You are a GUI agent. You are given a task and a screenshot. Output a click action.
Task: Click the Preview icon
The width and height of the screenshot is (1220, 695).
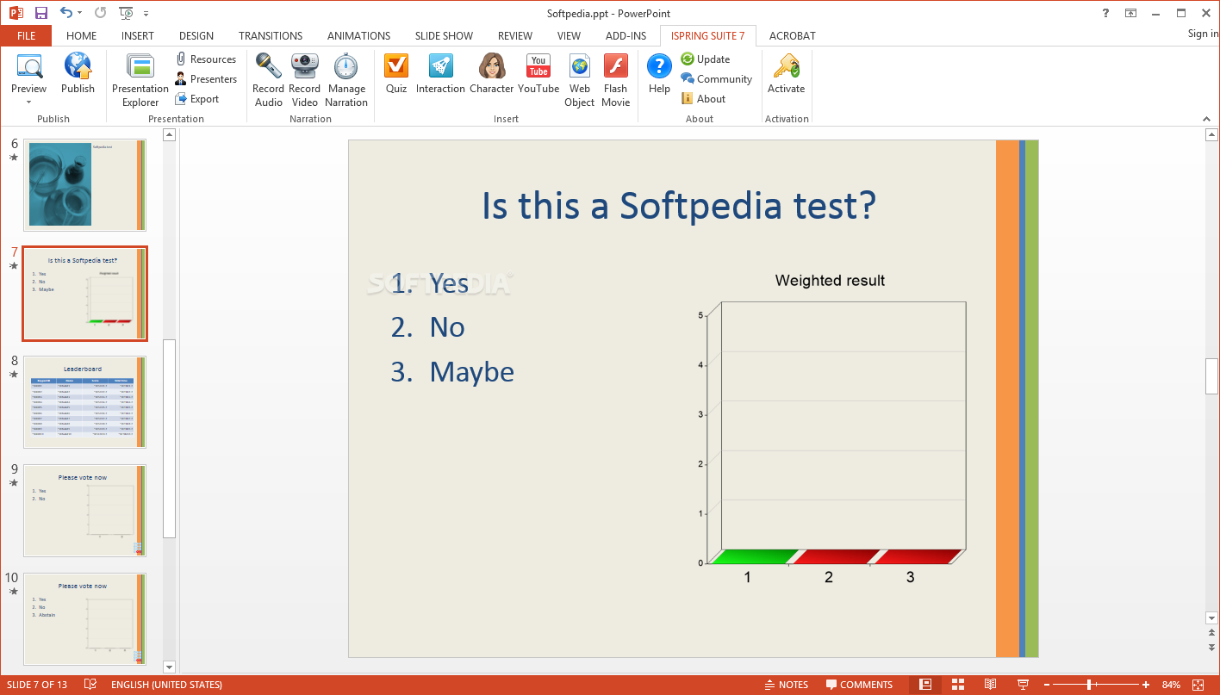pyautogui.click(x=29, y=66)
